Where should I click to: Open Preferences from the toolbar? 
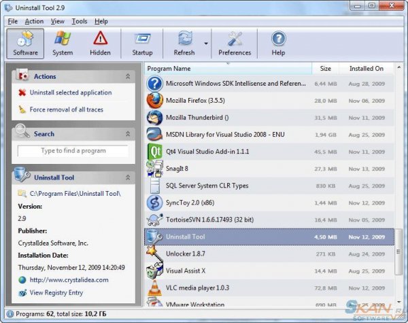click(x=235, y=44)
